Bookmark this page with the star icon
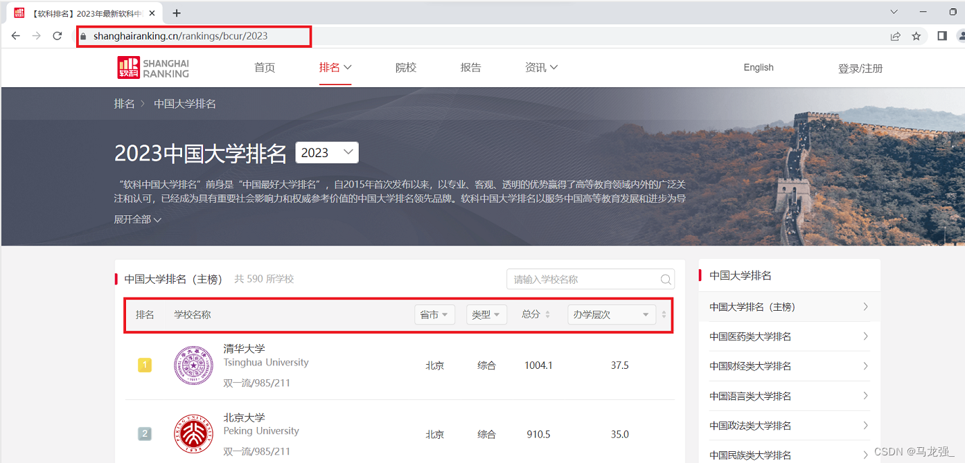Image resolution: width=965 pixels, height=463 pixels. pyautogui.click(x=917, y=36)
